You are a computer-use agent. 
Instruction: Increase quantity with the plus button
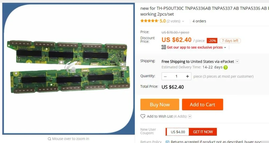click(187, 76)
